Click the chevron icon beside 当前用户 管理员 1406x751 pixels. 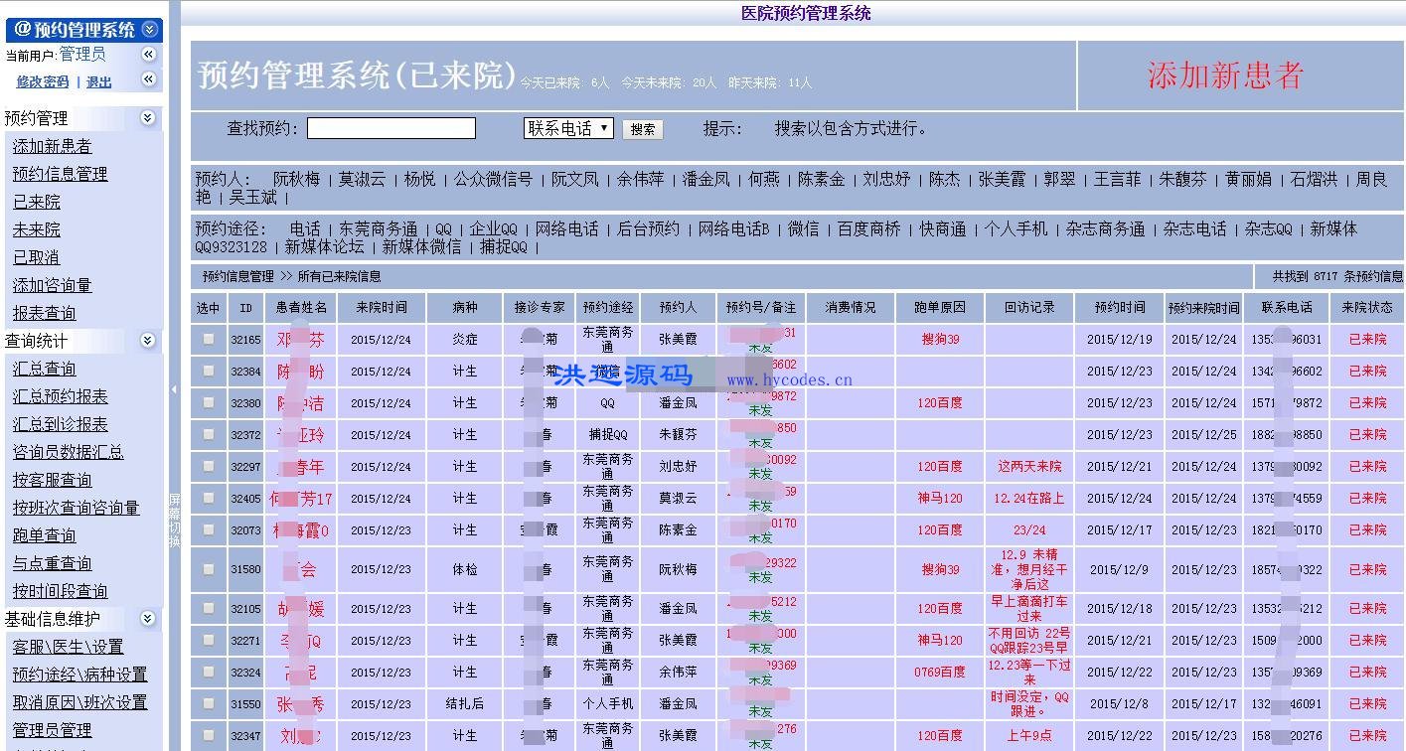point(149,55)
